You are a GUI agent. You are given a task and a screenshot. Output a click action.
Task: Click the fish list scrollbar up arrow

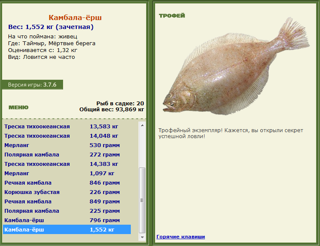point(142,125)
